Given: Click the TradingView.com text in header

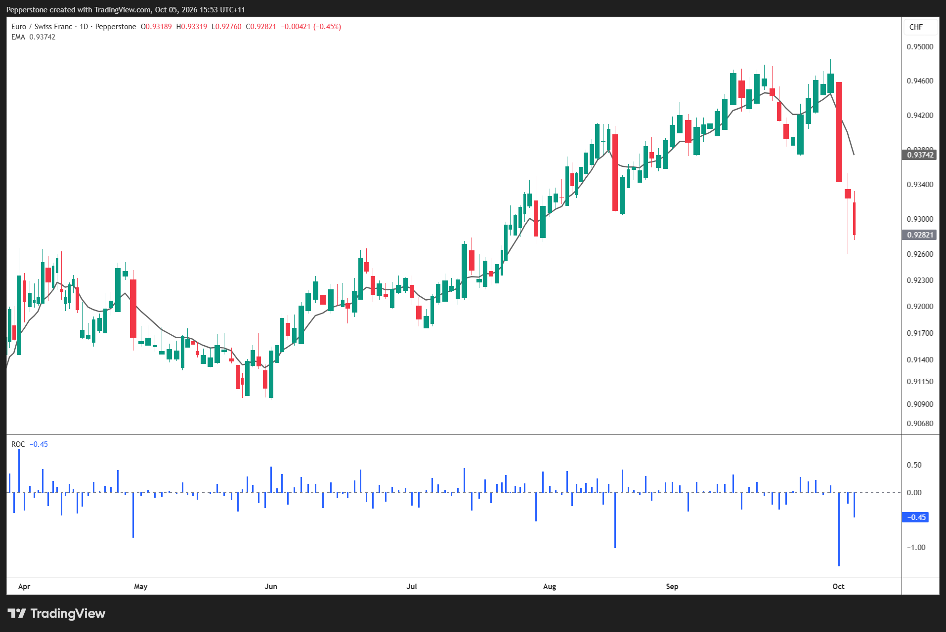Looking at the screenshot, I should click(123, 10).
